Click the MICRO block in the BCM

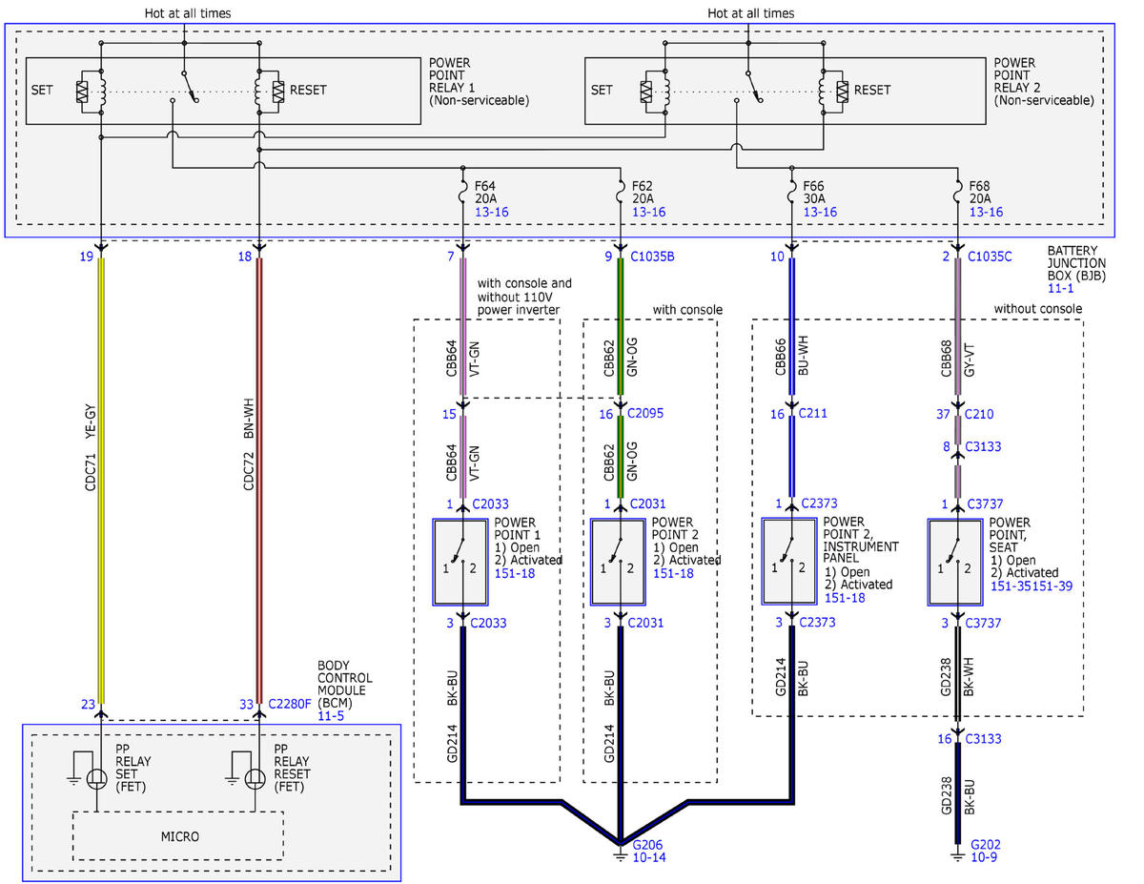tap(179, 836)
